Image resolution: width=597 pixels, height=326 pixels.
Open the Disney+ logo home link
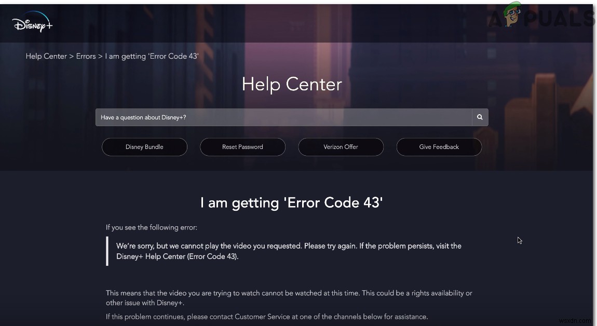point(32,22)
